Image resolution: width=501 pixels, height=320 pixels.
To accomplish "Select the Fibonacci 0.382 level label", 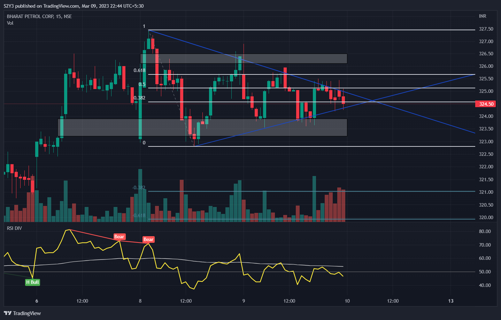I will [139, 98].
